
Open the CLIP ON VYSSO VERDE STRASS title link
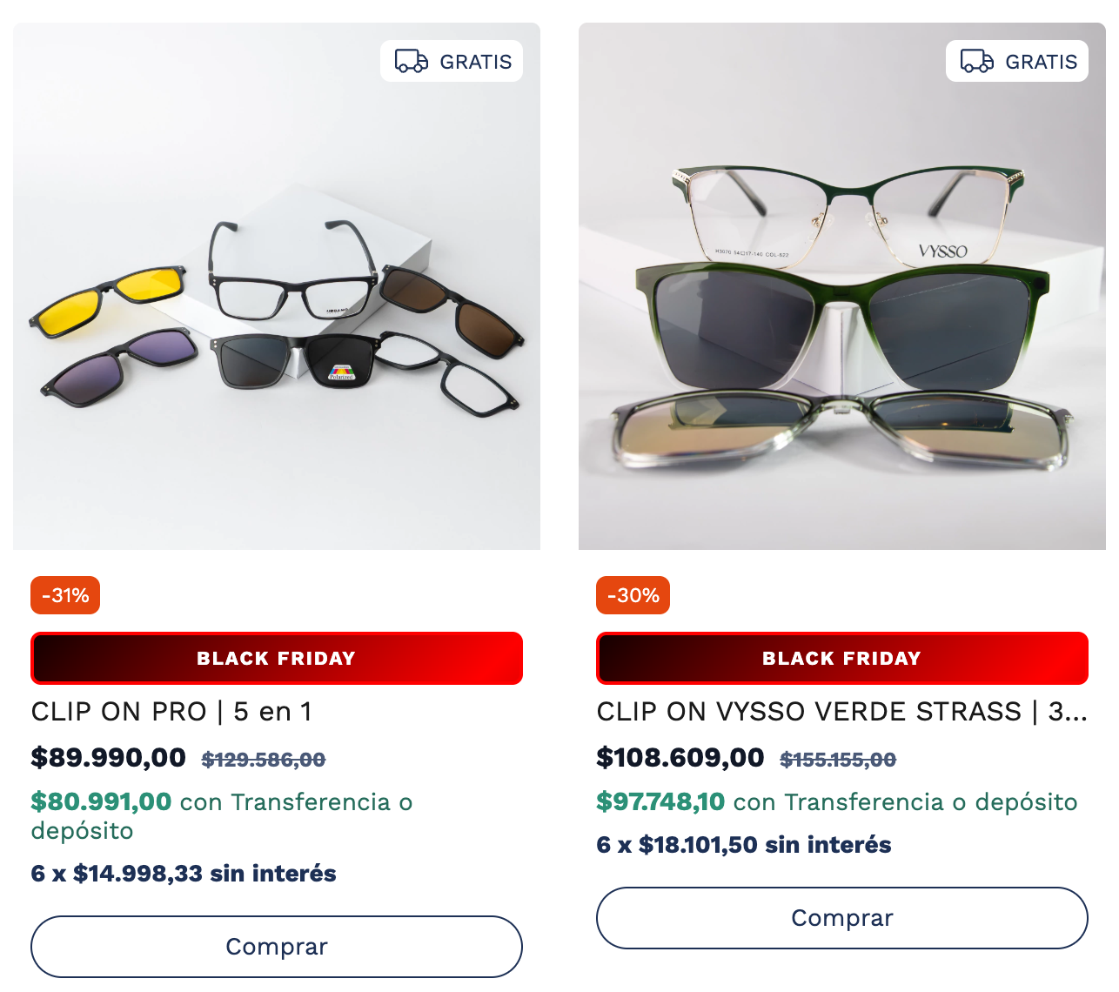841,712
